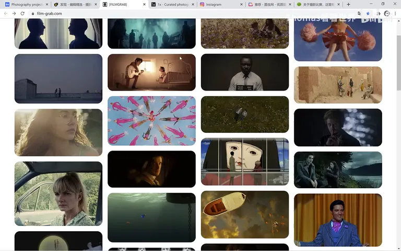The image size is (401, 251).
Task: Open the dark candlelit man portrait still
Action: pos(151,169)
